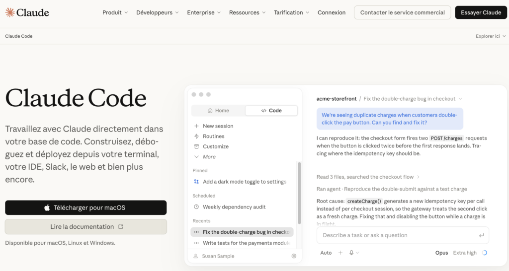Click the Recents section label
Viewport: 509px width, 271px height.
[201, 221]
